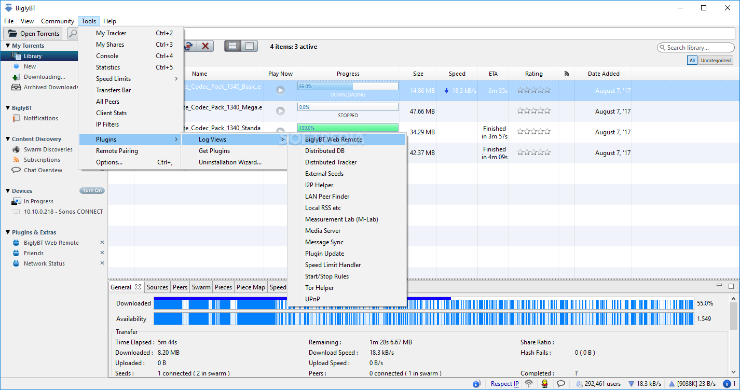Image resolution: width=740 pixels, height=390 pixels.
Task: Click the start/stop toggle icon left of red X
Action: pyautogui.click(x=189, y=46)
